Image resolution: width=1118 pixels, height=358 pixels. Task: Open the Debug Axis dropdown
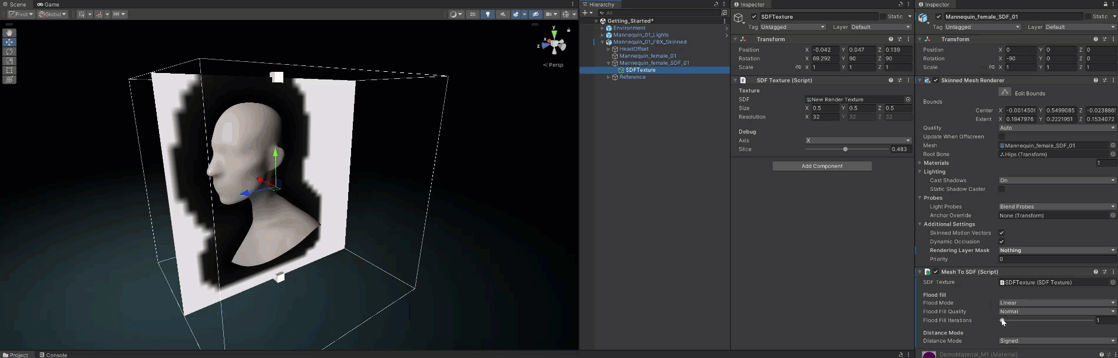(x=858, y=141)
